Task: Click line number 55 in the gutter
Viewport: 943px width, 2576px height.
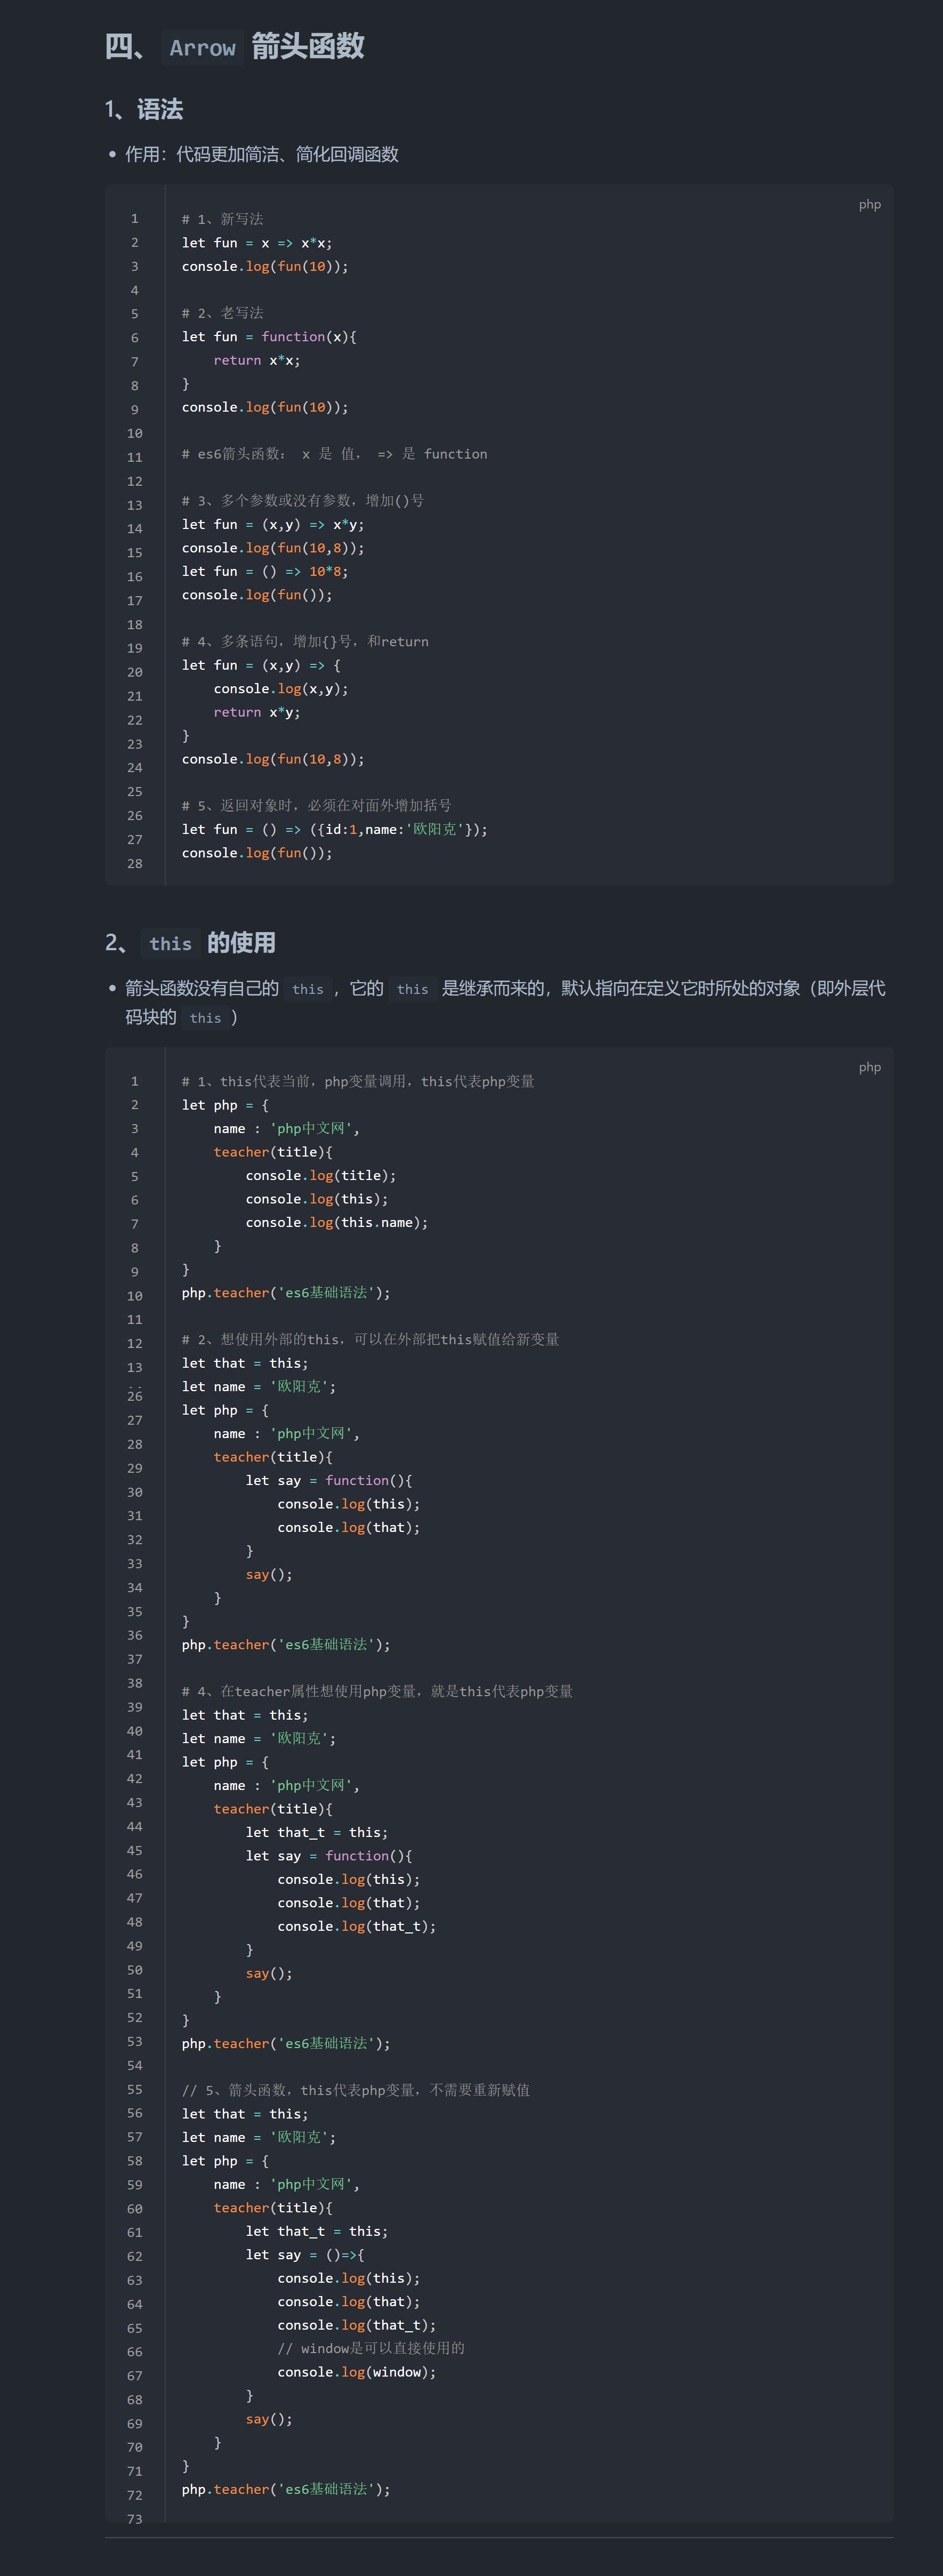Action: pos(135,2090)
